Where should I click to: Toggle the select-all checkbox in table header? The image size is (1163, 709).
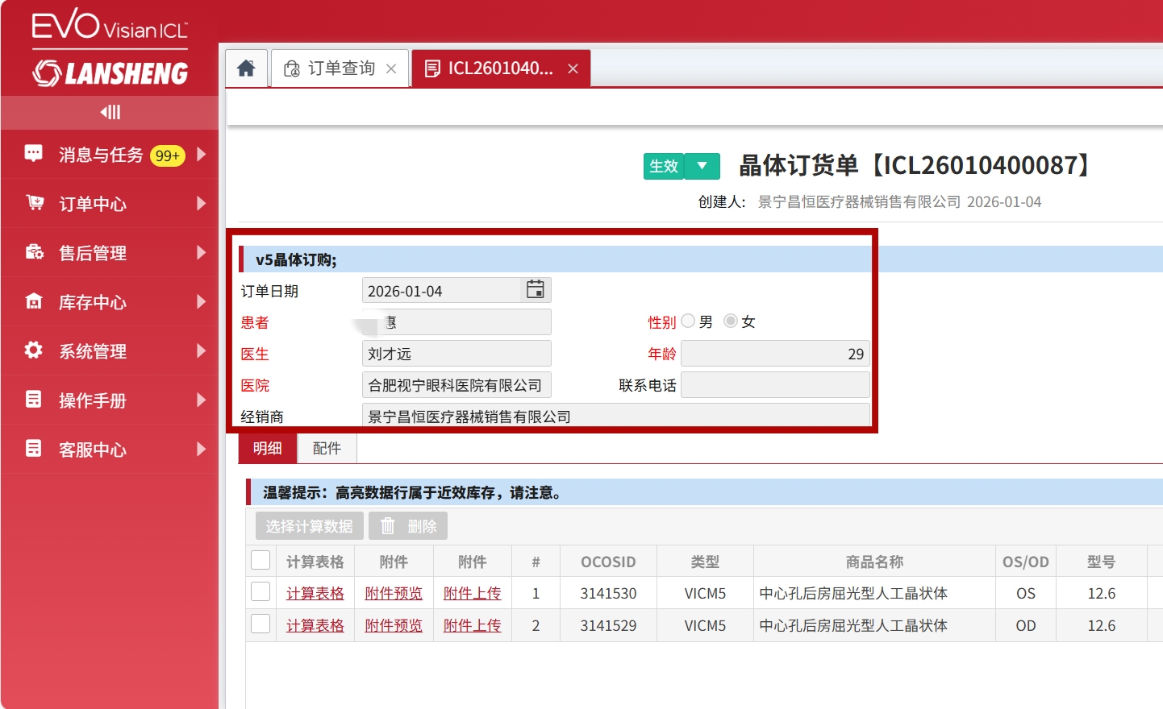click(261, 561)
